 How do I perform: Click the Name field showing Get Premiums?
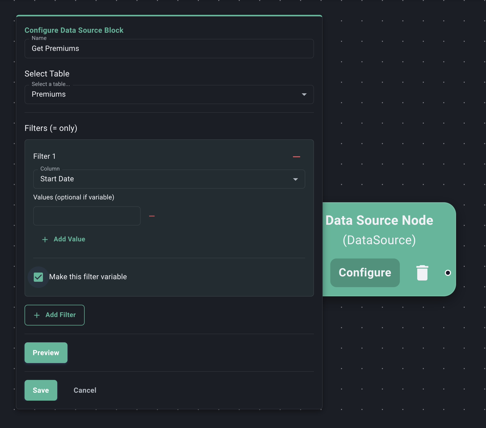point(169,49)
